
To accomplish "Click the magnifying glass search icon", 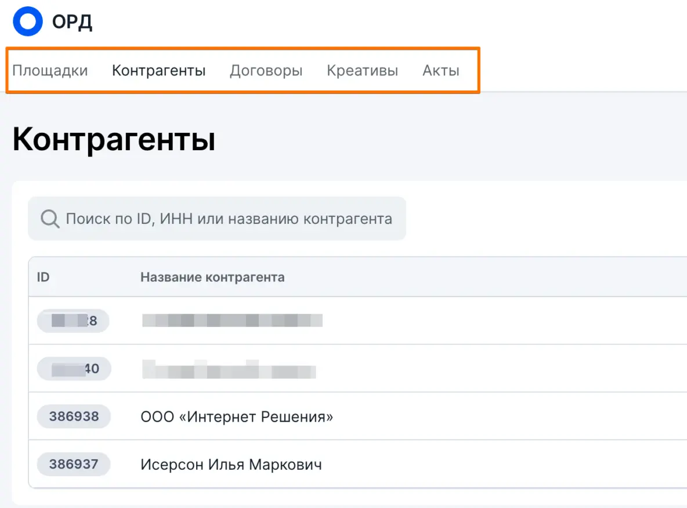I will pos(50,219).
